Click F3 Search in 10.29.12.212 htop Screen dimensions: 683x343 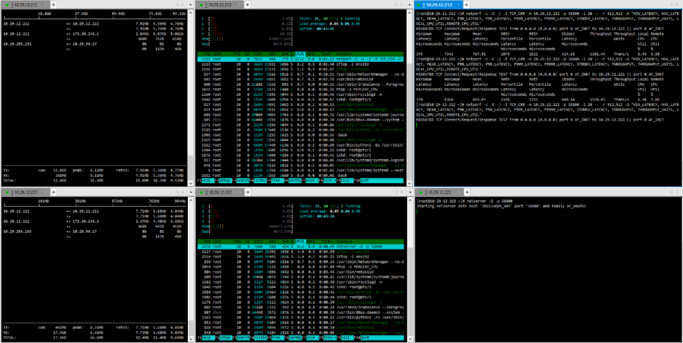(241, 180)
